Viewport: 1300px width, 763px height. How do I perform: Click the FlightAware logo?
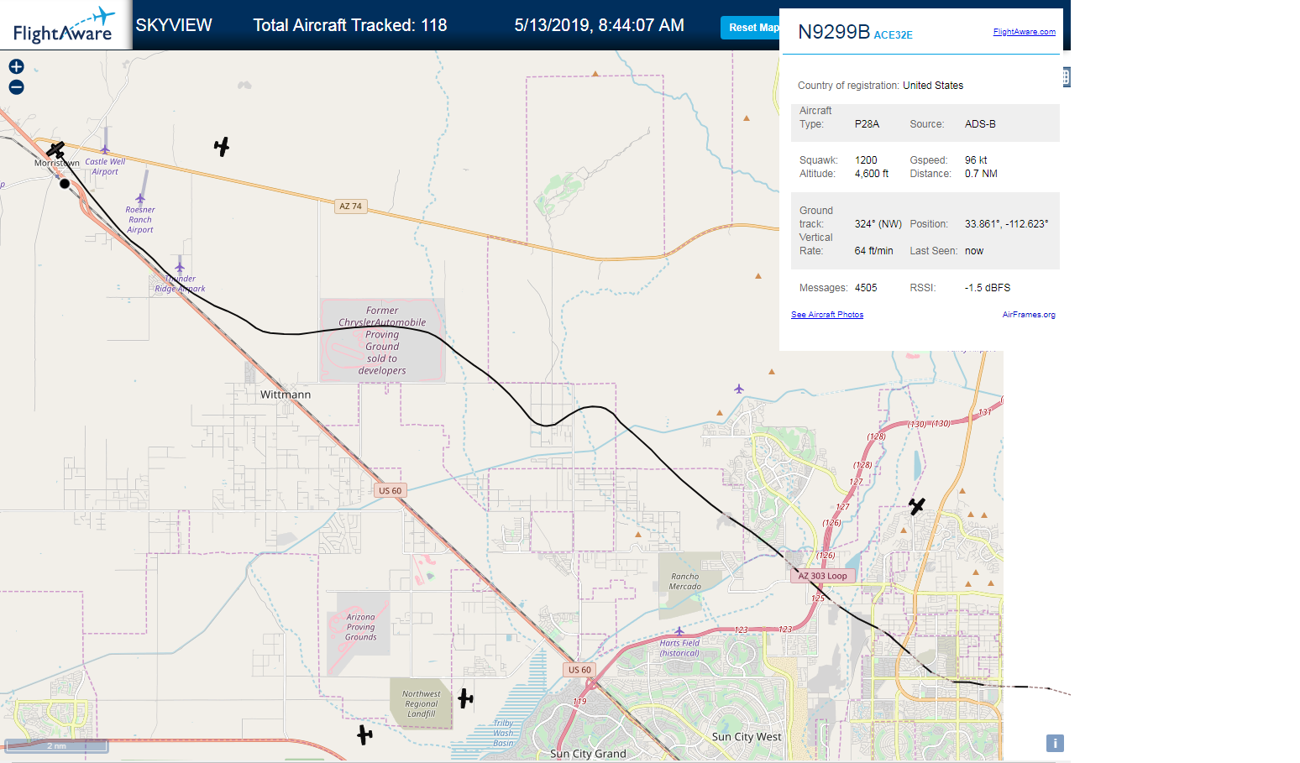(x=65, y=25)
